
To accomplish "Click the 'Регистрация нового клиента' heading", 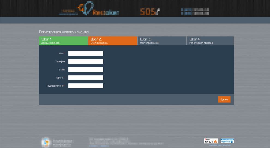I will (x=64, y=32).
